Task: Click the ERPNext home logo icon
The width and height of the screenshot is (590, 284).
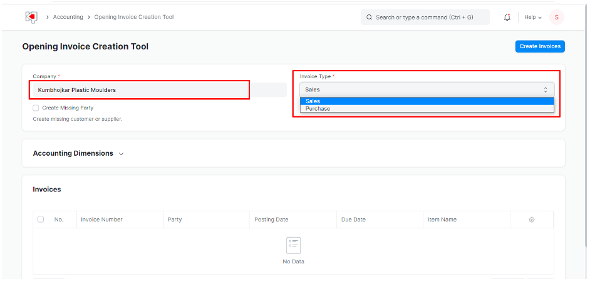Action: tap(31, 17)
